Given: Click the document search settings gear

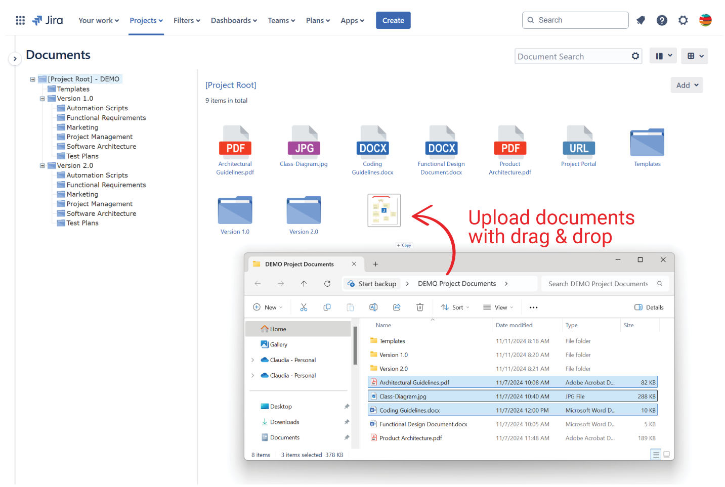Looking at the screenshot, I should tap(635, 56).
